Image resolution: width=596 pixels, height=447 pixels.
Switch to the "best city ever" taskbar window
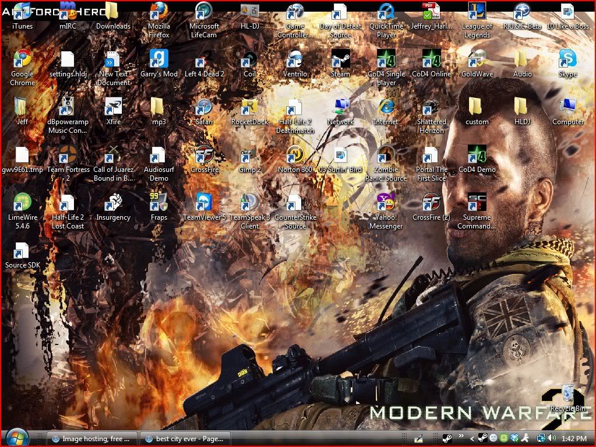185,438
